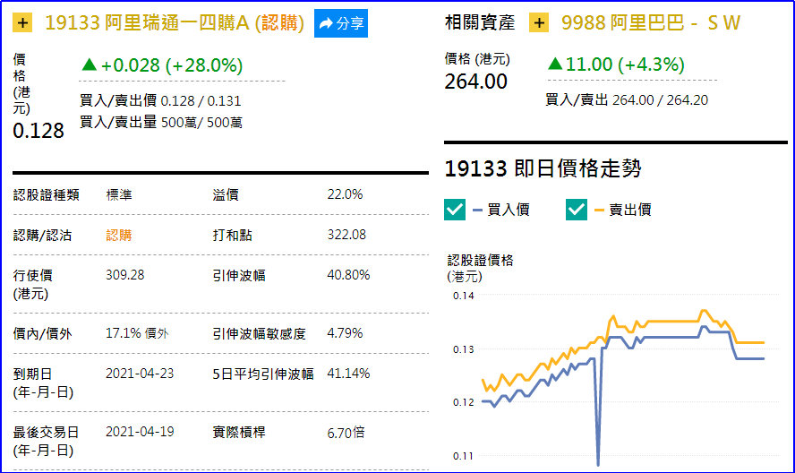Uncheck the 買入價 line checkbox

(x=455, y=210)
